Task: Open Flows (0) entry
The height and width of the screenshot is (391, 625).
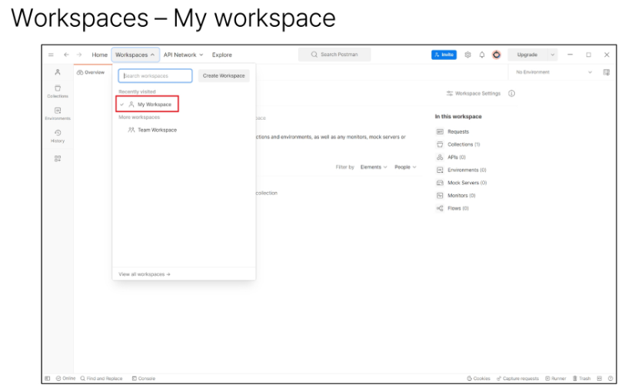Action: click(x=452, y=208)
